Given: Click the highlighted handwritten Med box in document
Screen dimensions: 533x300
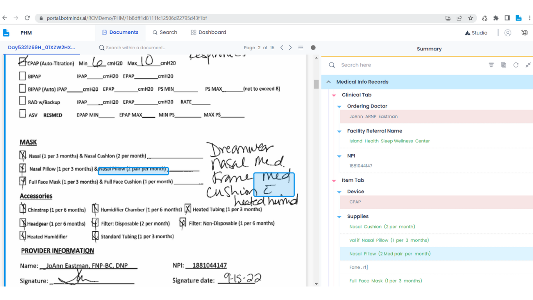Looking at the screenshot, I should coord(274,185).
